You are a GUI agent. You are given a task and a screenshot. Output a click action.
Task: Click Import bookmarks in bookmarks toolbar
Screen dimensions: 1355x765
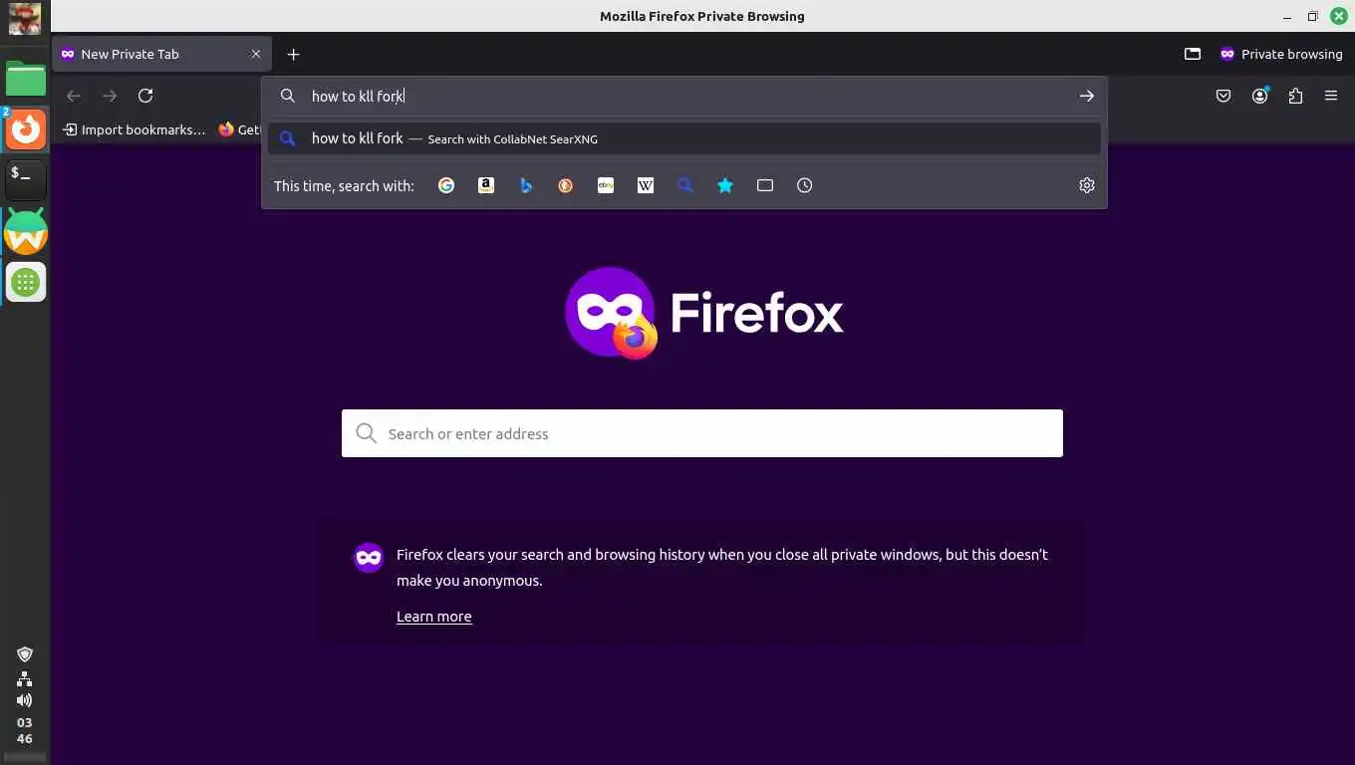click(135, 129)
